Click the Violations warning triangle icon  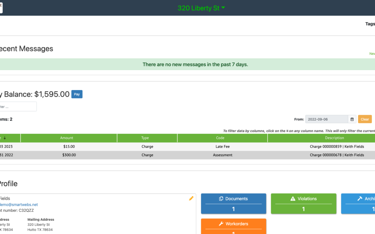(x=293, y=199)
